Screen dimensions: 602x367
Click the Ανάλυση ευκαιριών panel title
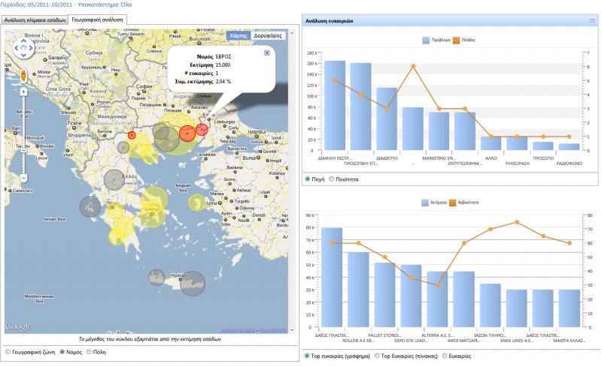(x=329, y=21)
